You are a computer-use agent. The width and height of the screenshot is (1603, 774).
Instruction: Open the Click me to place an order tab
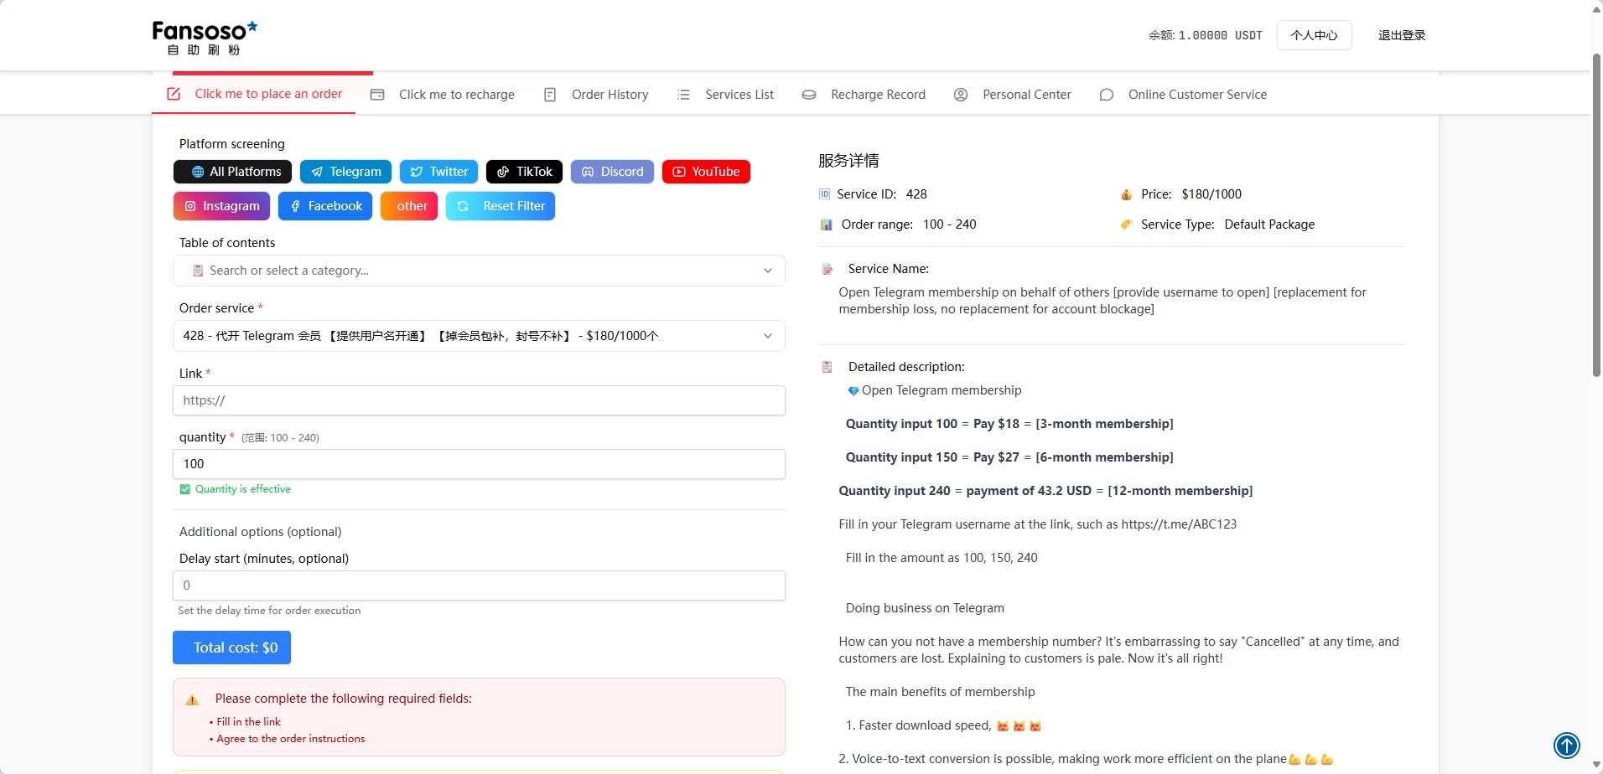tap(254, 94)
